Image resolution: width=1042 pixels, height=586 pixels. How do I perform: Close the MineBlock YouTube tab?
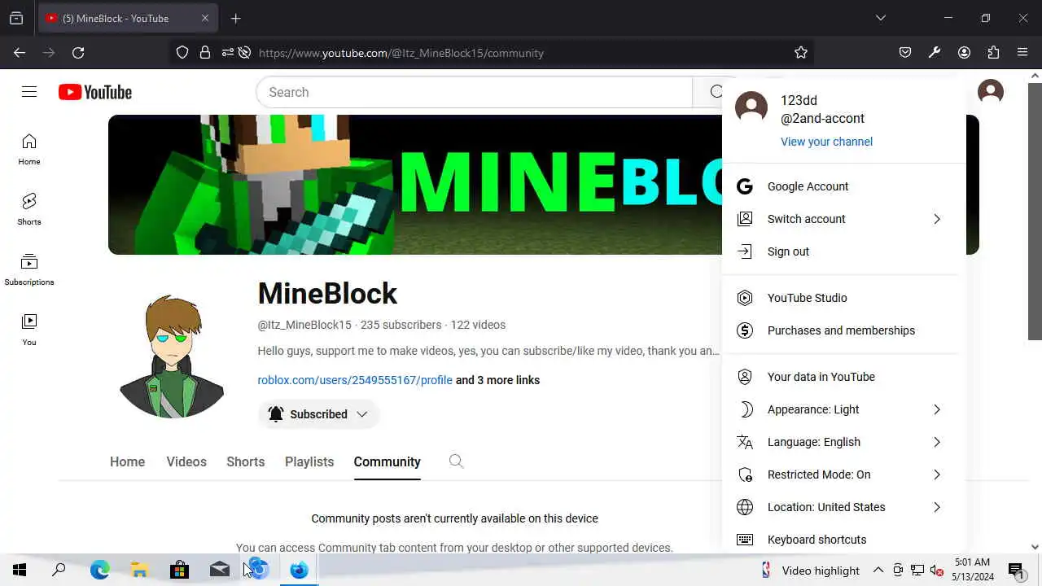[x=205, y=18]
